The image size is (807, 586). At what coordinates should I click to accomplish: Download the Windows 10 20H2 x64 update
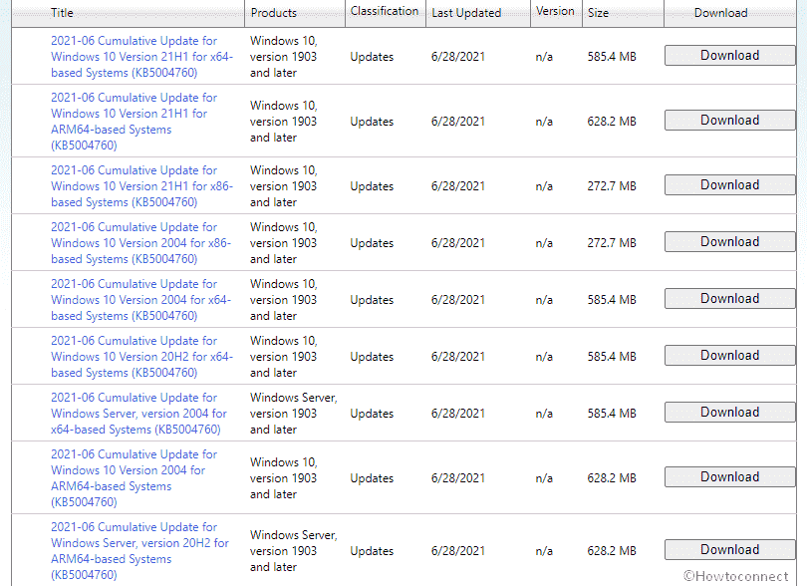point(729,356)
